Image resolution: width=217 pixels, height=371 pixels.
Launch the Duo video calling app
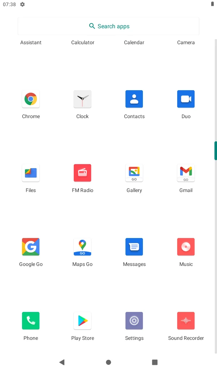point(186,99)
